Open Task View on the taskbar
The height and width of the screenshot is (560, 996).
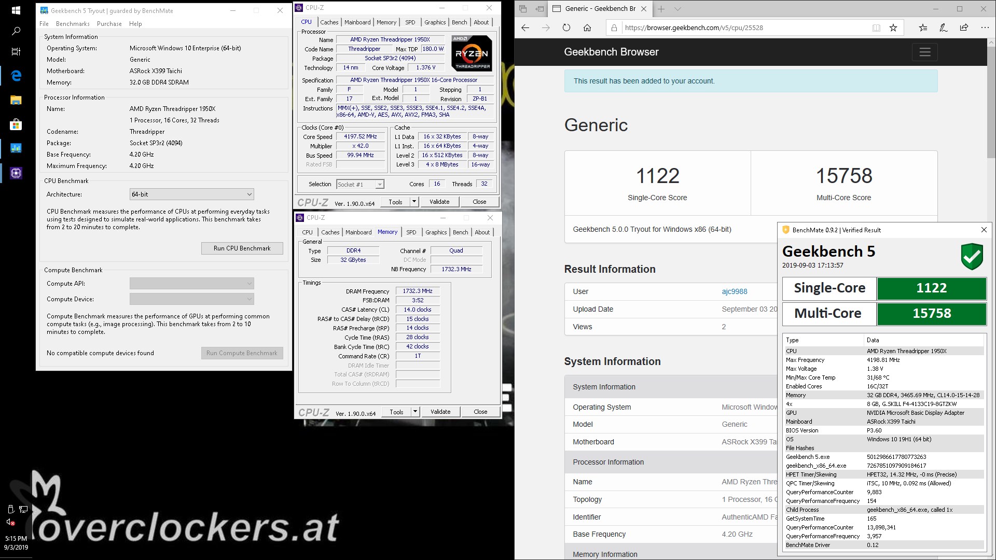click(16, 51)
